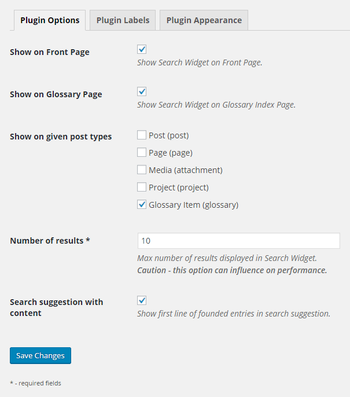The height and width of the screenshot is (397, 350).
Task: Open the Plugin Appearance tab
Action: click(204, 20)
